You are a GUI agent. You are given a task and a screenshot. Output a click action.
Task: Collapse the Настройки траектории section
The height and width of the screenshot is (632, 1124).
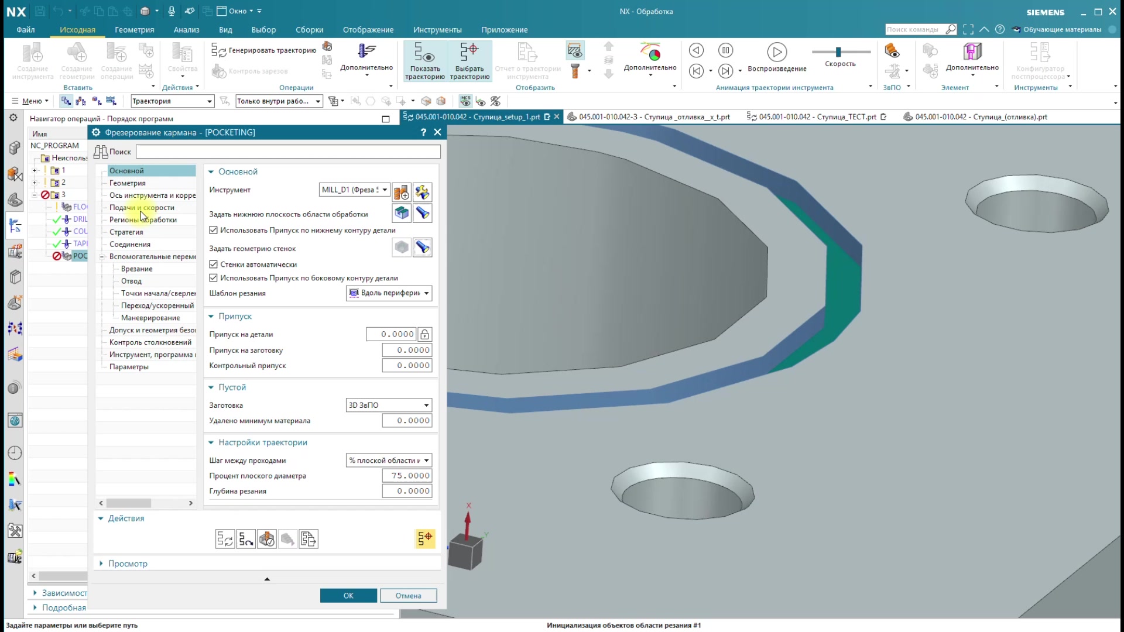tap(211, 443)
